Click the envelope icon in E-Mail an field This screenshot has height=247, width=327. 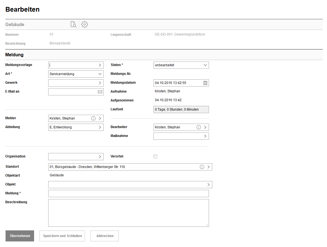click(100, 92)
